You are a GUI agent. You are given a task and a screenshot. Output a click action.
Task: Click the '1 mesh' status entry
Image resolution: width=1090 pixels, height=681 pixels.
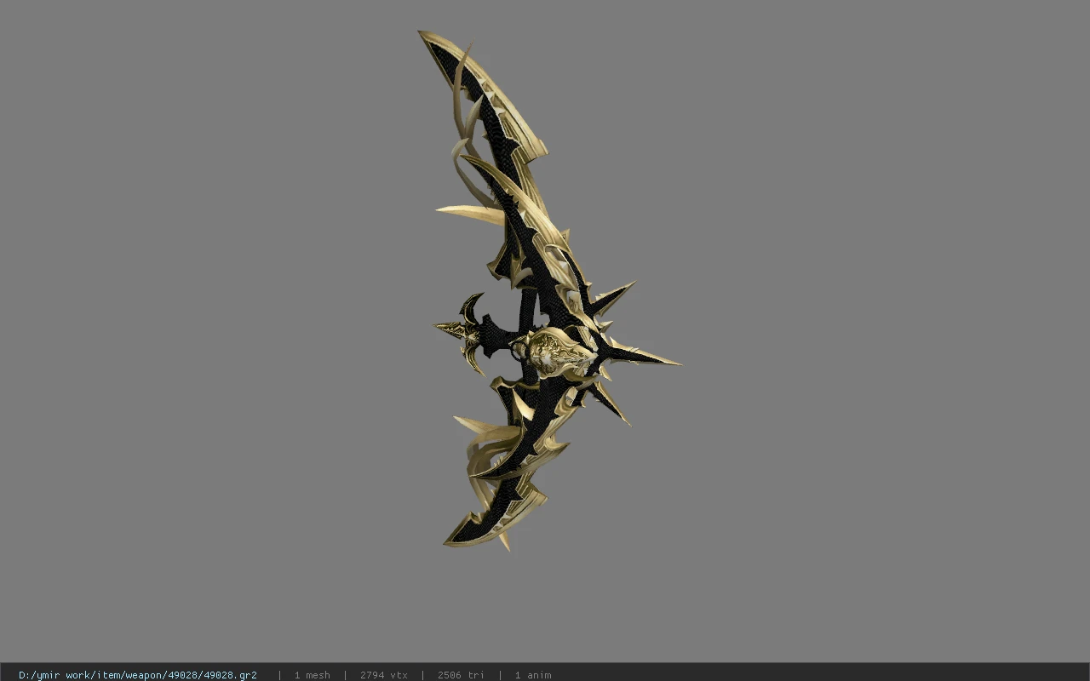pos(313,675)
